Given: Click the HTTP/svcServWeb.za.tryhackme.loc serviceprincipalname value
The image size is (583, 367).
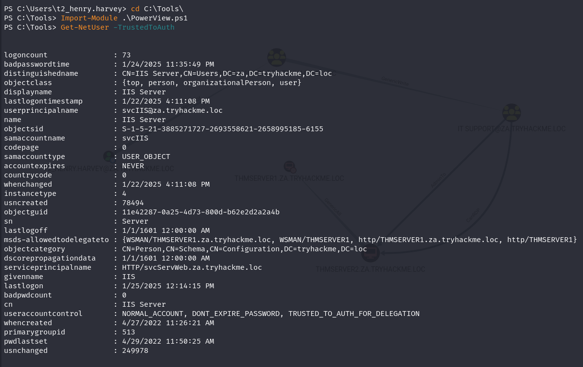Looking at the screenshot, I should 192,267.
